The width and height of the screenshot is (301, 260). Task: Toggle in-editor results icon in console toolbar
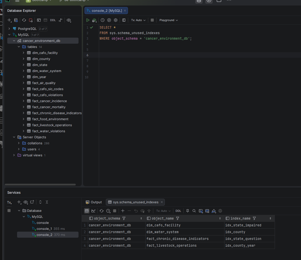pos(124,20)
